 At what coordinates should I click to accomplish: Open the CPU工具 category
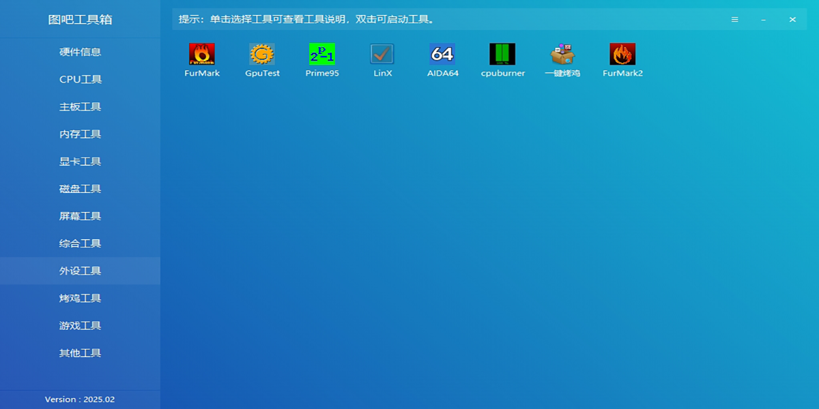coord(80,79)
